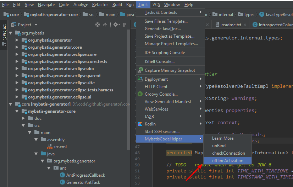Click the IntrospectedColumn tab class icon
This screenshot has height=187, width=293.
point(255,25)
